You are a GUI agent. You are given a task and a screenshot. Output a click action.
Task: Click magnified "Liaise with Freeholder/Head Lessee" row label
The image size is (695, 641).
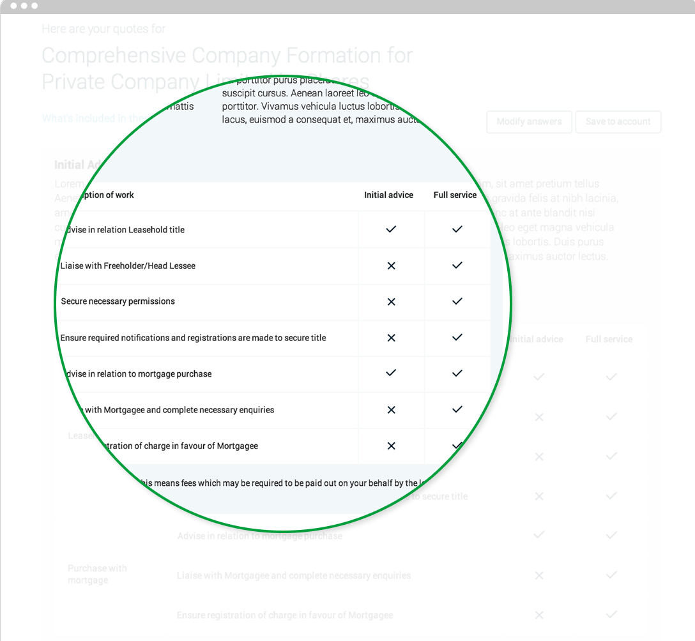point(128,266)
